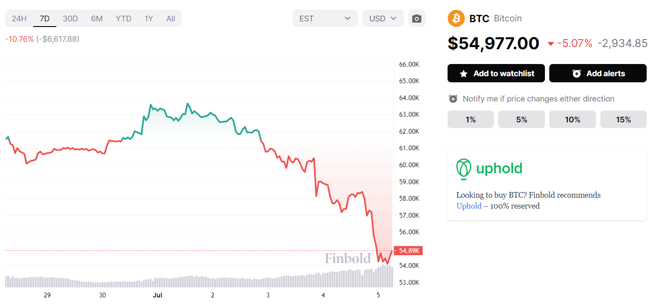
Task: Open the blue Uphold hyperlink
Action: (469, 206)
